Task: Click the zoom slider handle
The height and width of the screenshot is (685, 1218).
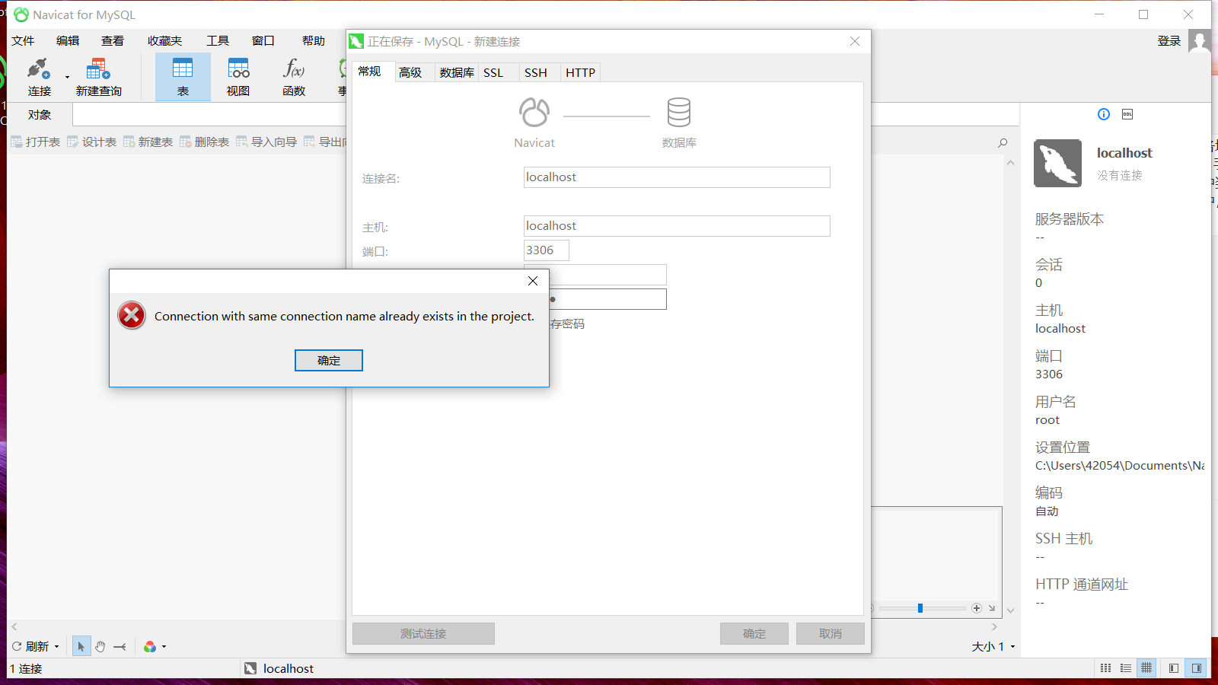Action: (920, 608)
